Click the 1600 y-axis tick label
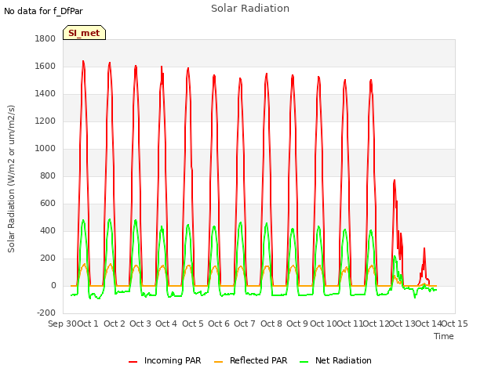Viewport: 502px width, 376px height. [45, 66]
